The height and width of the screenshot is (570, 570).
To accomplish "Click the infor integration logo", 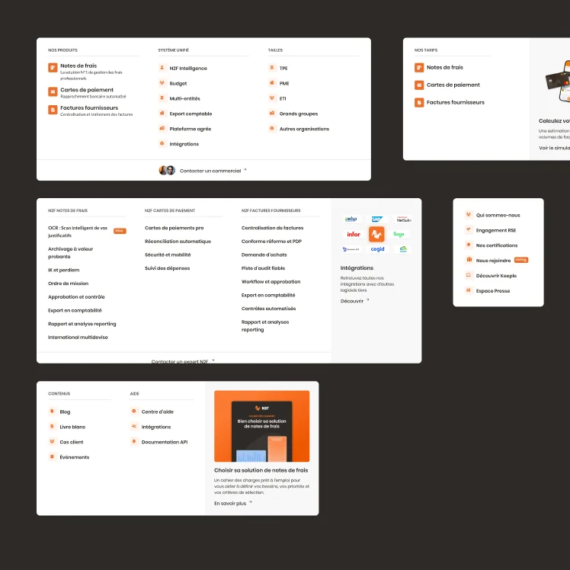I will (354, 234).
